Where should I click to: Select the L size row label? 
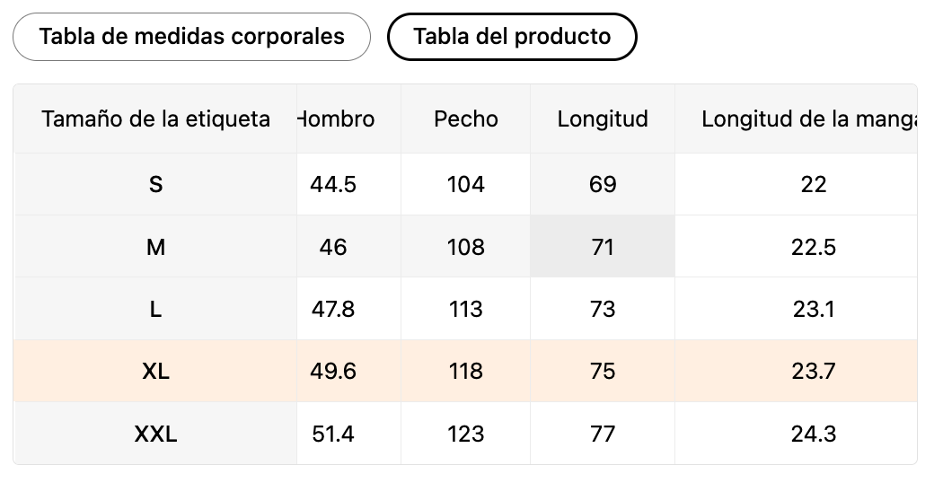pyautogui.click(x=155, y=309)
